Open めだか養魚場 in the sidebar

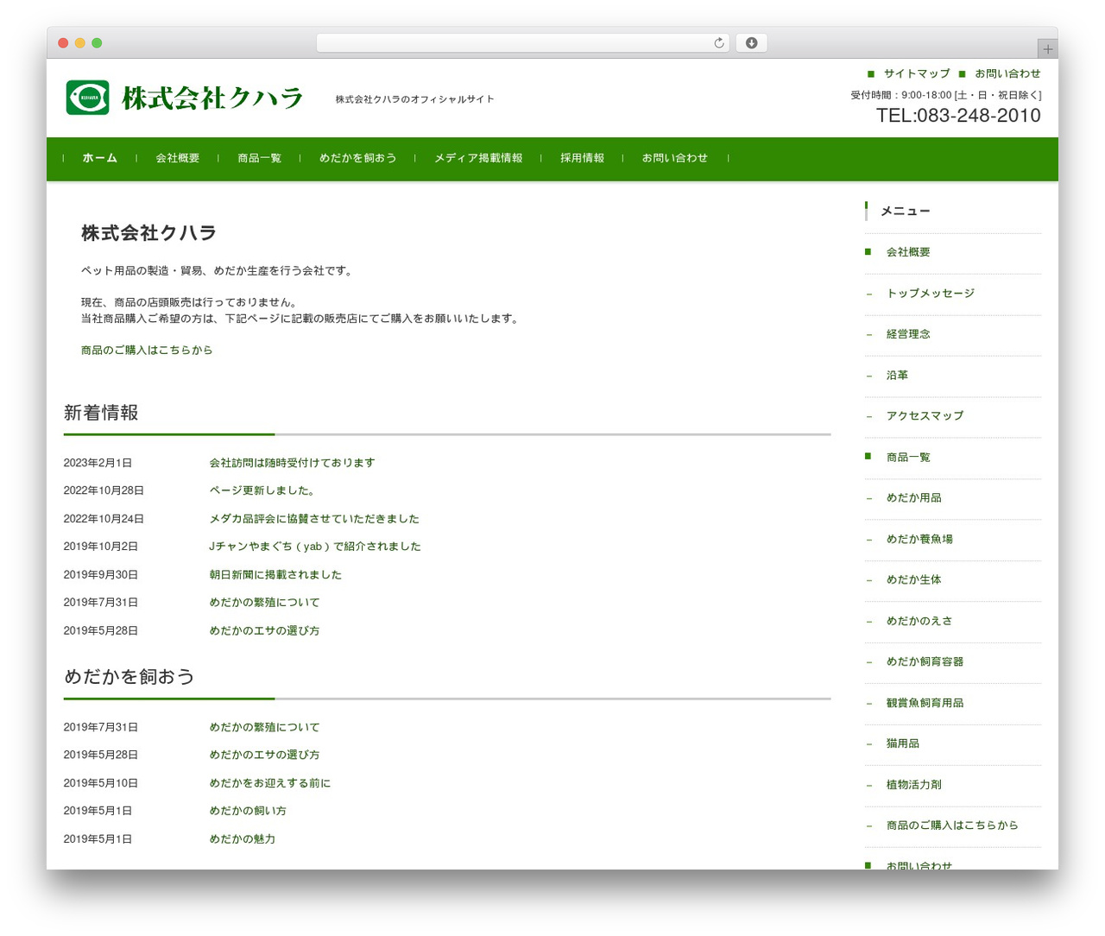(x=919, y=540)
